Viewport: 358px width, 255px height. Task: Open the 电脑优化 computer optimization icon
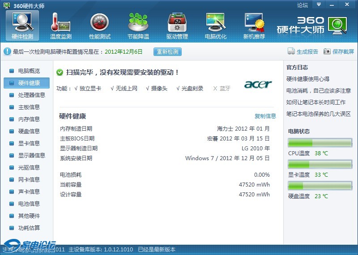[215, 22]
